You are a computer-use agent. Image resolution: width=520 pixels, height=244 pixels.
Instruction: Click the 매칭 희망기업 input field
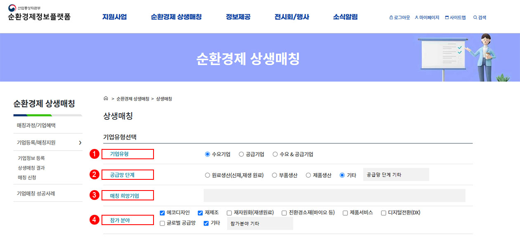[334, 195]
